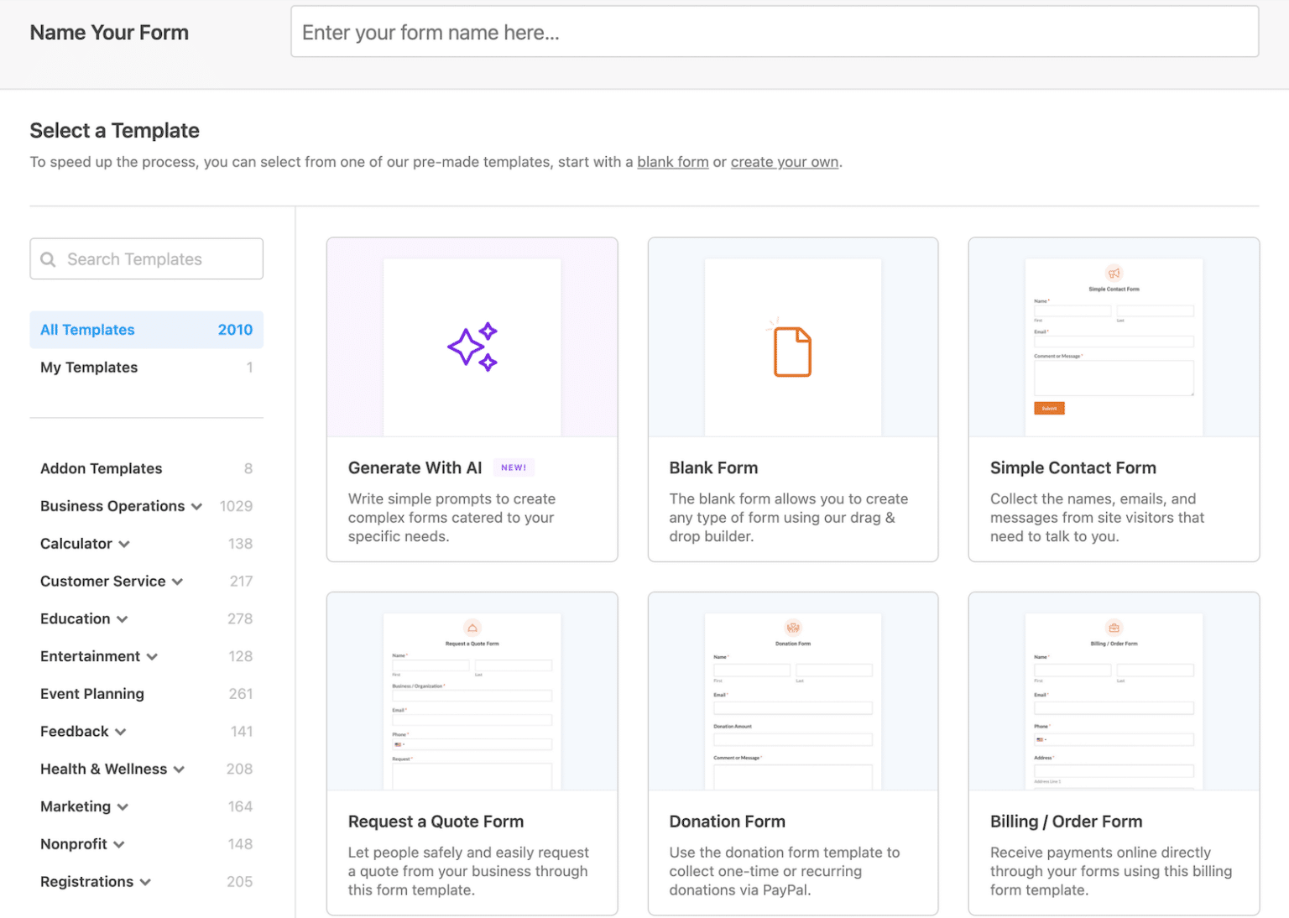The width and height of the screenshot is (1289, 918).
Task: Expand the Nonprofit category
Action: [119, 844]
